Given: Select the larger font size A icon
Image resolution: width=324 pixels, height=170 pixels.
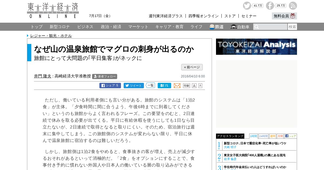Looking at the screenshot, I should click(x=194, y=86).
